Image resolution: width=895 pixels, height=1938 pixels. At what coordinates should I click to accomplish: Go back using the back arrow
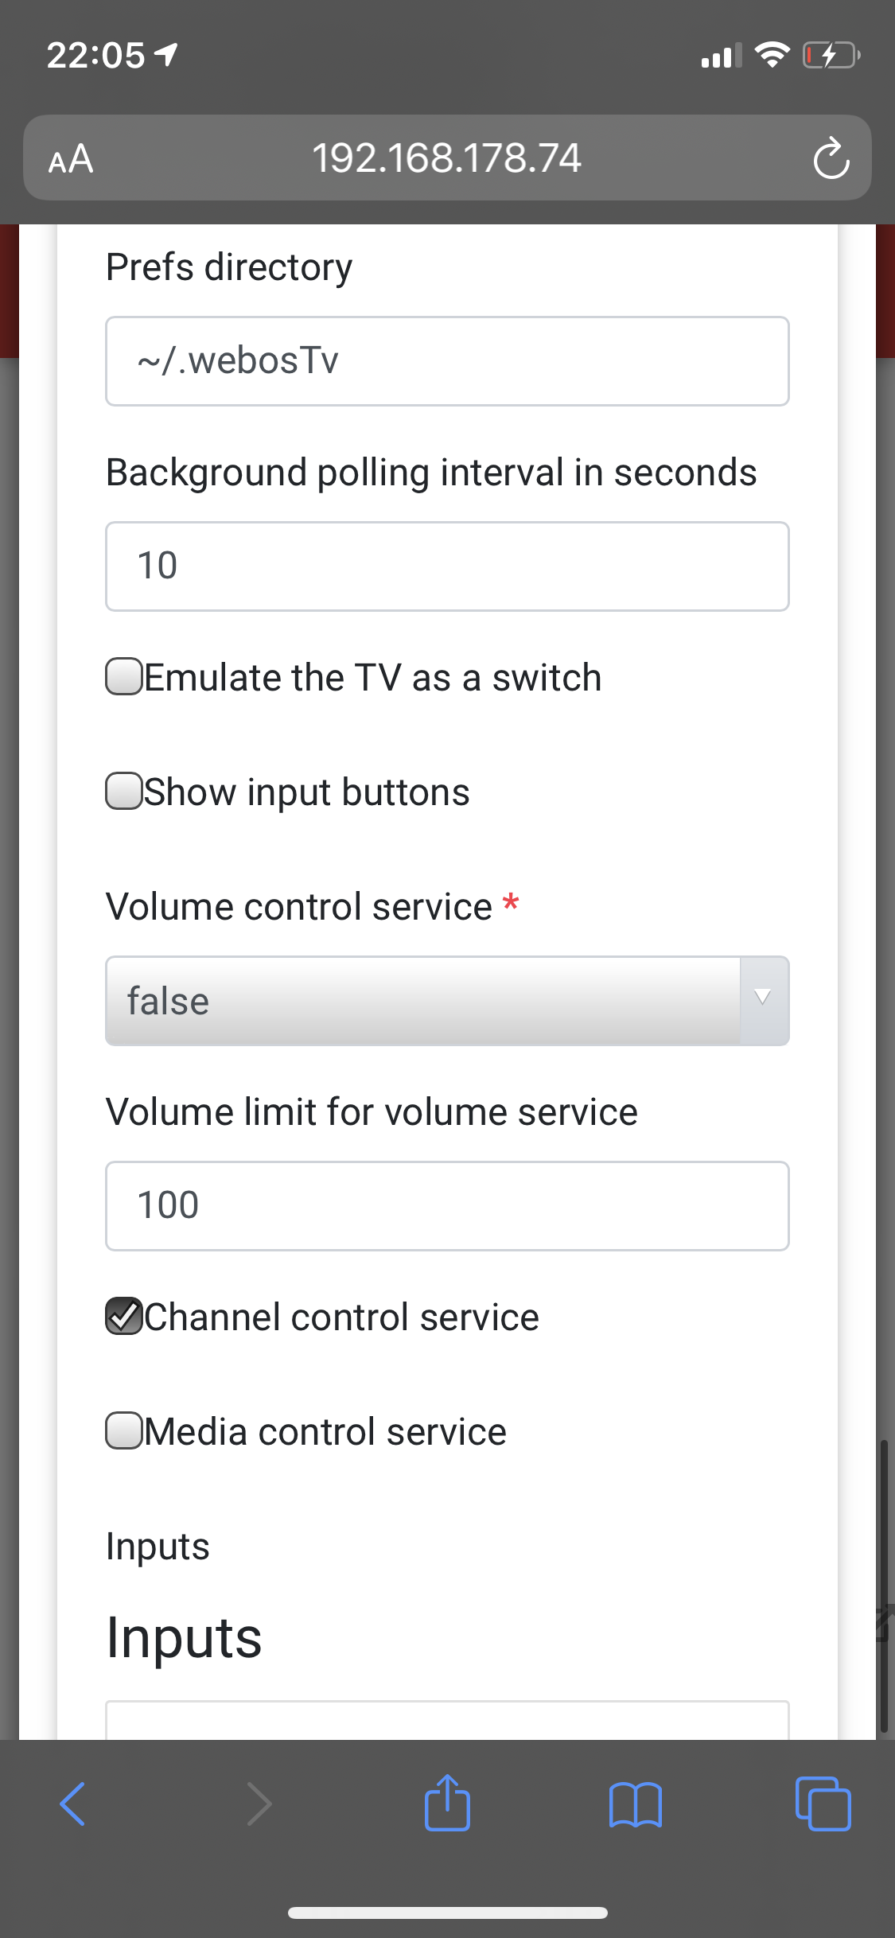click(x=72, y=1804)
